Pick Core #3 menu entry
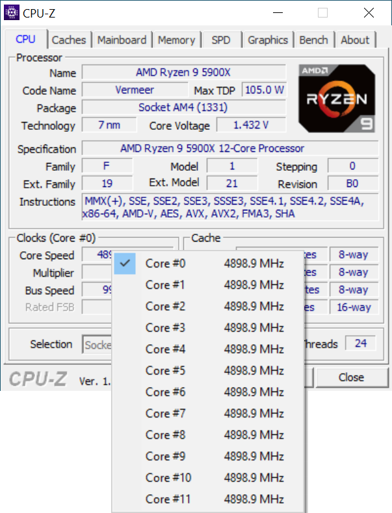The height and width of the screenshot is (513, 392). click(208, 328)
